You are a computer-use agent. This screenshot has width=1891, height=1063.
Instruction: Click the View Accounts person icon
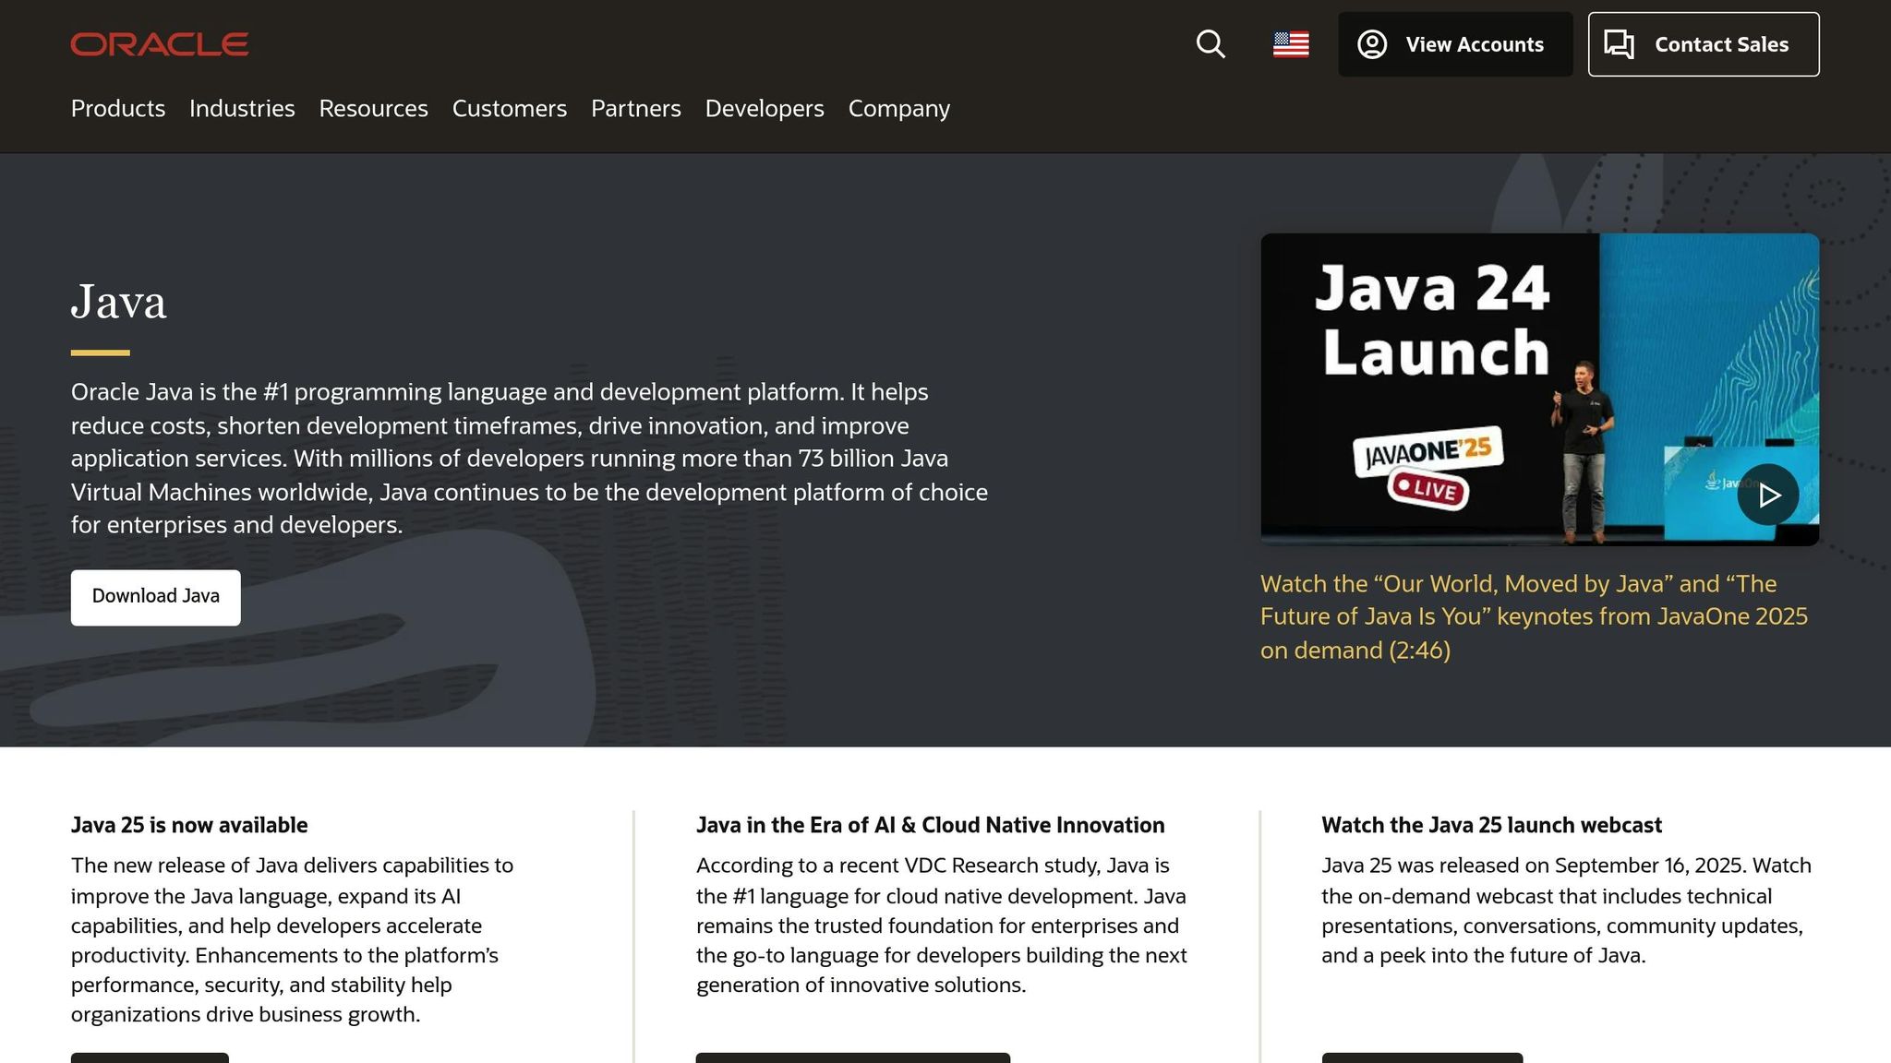click(1373, 43)
